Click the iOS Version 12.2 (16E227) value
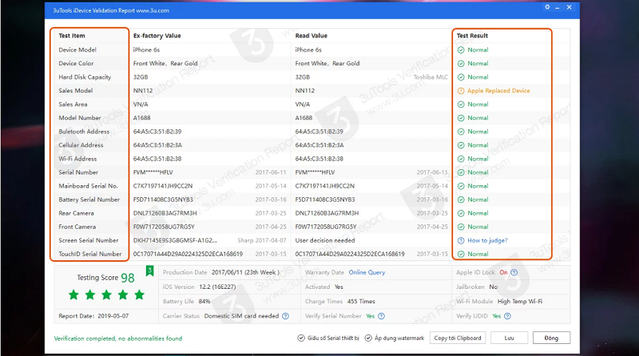Viewport: 639px width, 356px height. [217, 287]
